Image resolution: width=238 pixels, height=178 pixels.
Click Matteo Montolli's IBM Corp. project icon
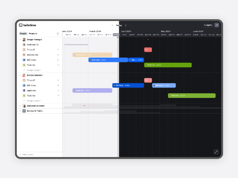click(x=24, y=85)
